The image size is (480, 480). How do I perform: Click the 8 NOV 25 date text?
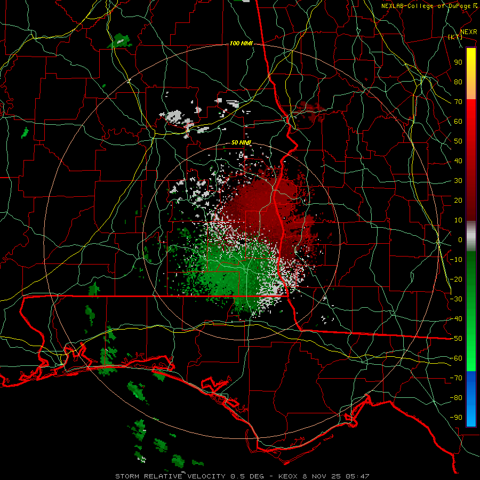coord(322,476)
